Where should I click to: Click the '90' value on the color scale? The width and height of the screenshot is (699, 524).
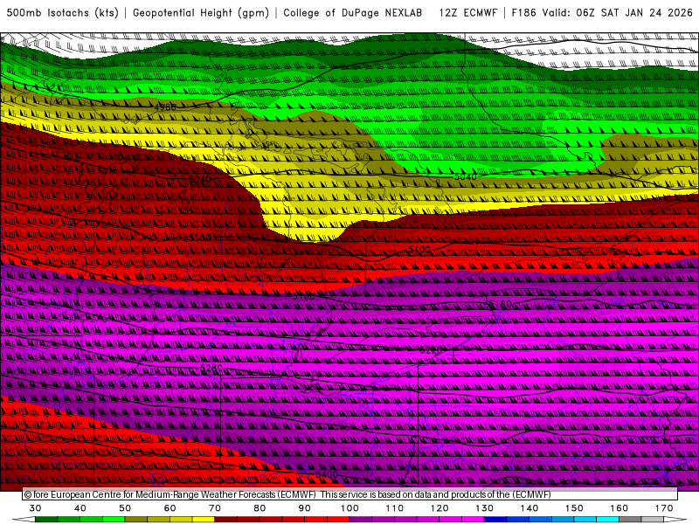pos(305,508)
